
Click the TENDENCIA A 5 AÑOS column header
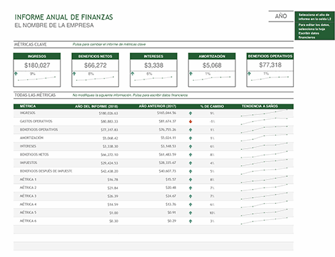click(x=260, y=106)
